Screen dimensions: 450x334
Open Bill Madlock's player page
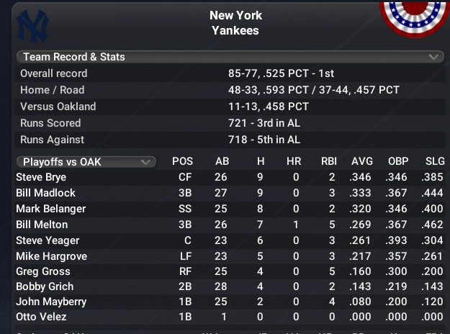click(45, 193)
